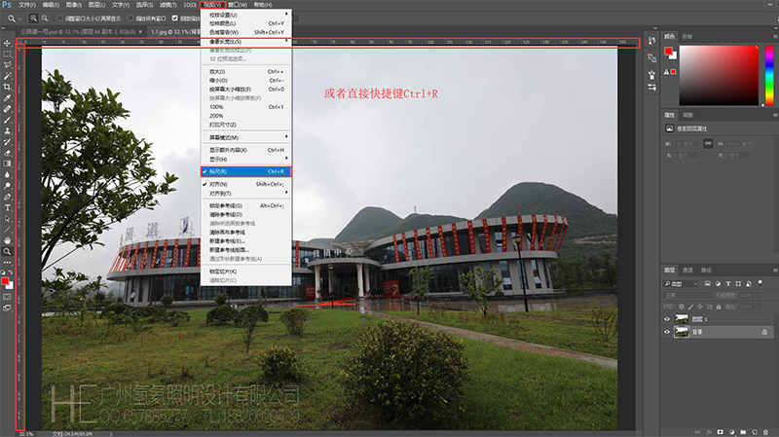Screen dimensions: 779x437
Task: Select the Zoom magnifier tool in the toolbox
Action: [7, 251]
